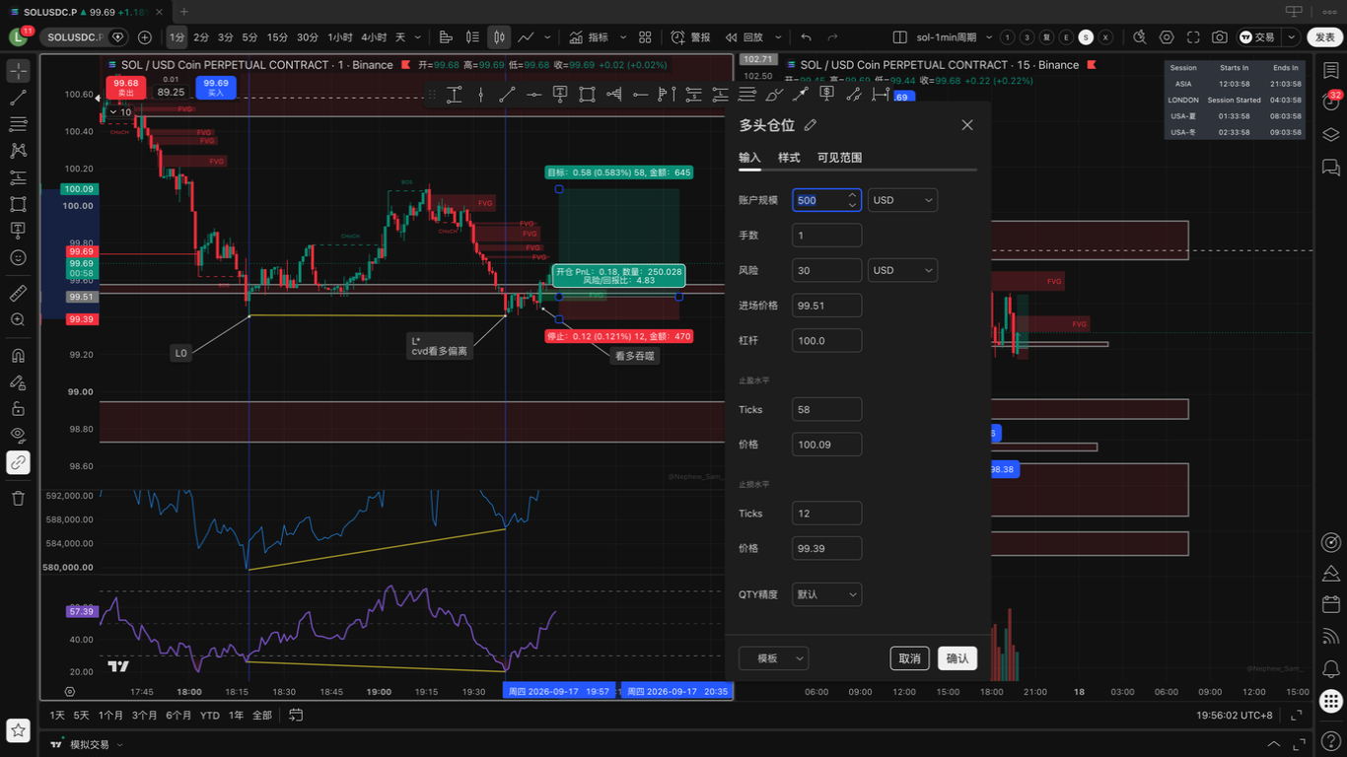This screenshot has width=1347, height=757.
Task: Toggle stay in drawing mode pencil-lock icon
Action: click(18, 381)
